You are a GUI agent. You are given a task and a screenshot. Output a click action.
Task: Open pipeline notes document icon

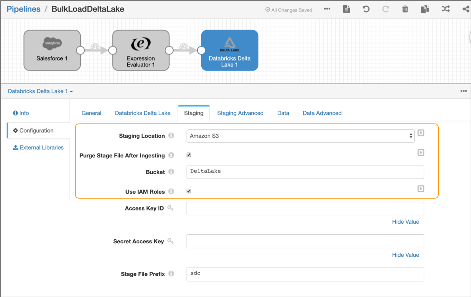point(346,9)
